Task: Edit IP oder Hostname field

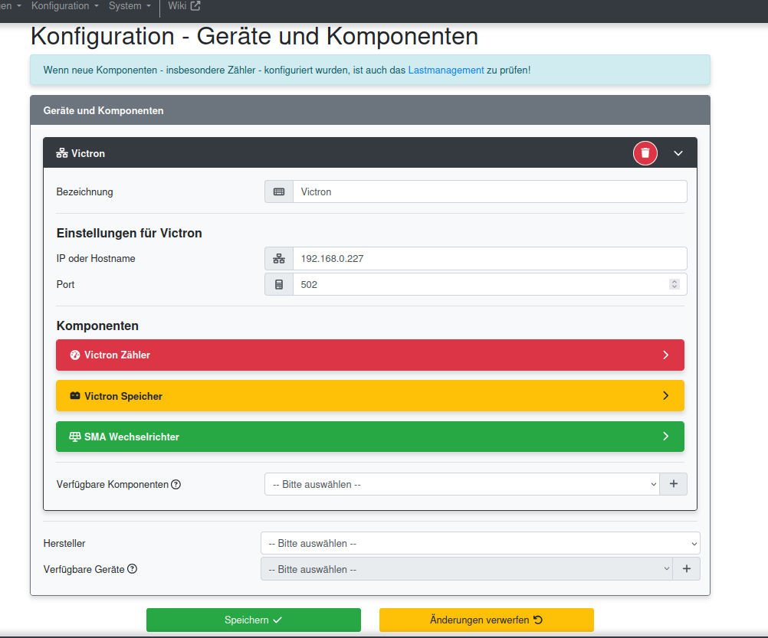Action: [x=490, y=258]
